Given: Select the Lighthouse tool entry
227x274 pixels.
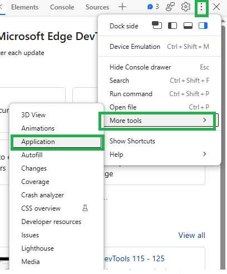Looking at the screenshot, I should (38, 248).
